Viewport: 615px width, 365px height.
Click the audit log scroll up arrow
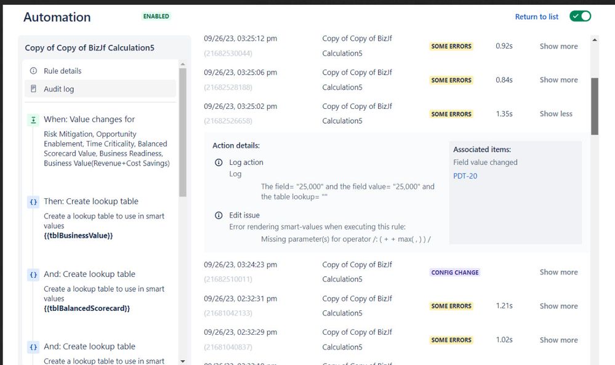595,39
